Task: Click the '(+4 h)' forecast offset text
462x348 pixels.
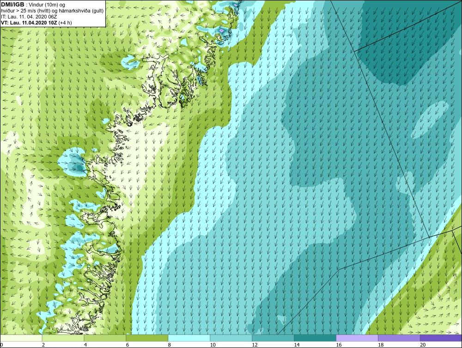Action: [65, 23]
